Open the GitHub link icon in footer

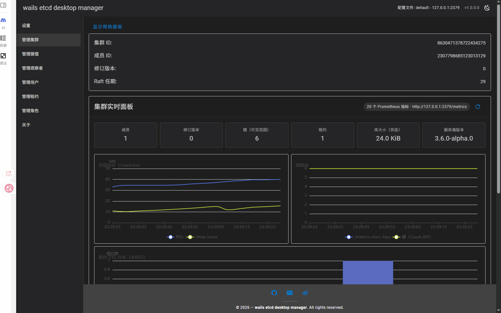tap(274, 293)
